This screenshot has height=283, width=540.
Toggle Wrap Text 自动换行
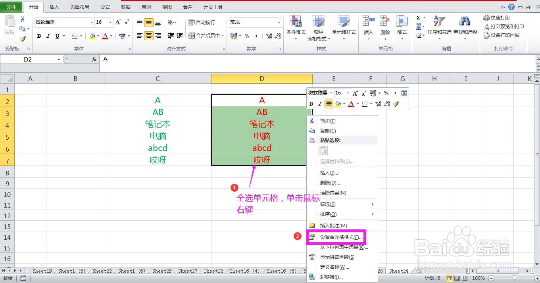202,23
